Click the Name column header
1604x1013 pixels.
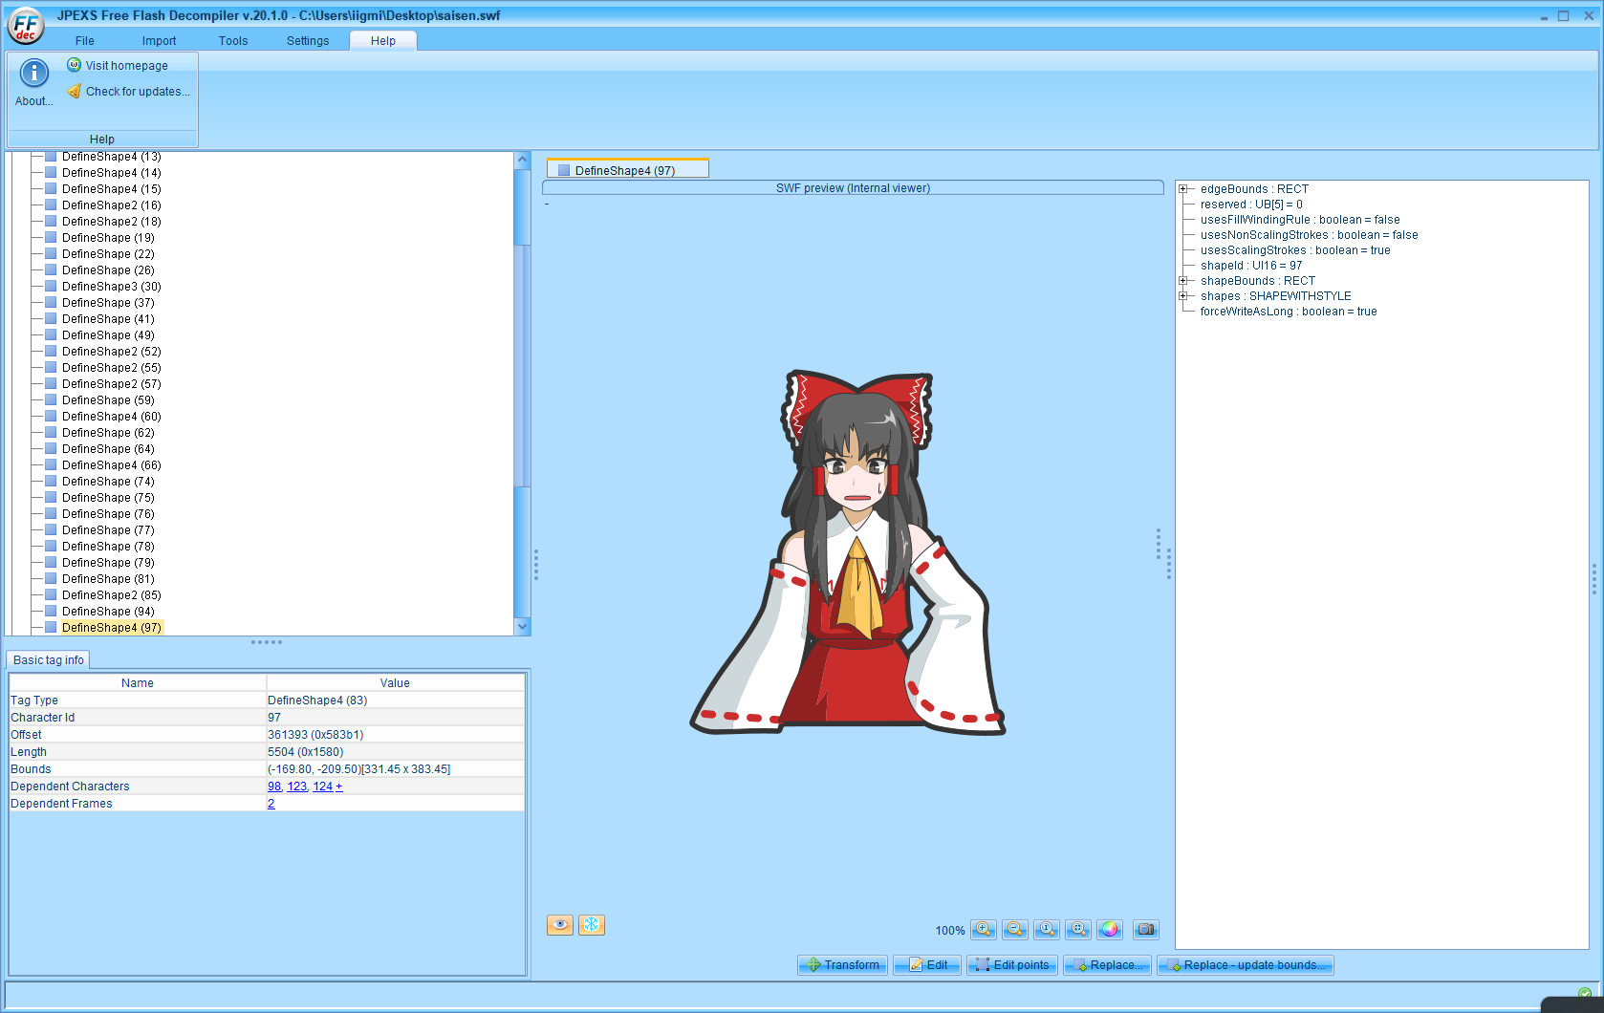138,683
